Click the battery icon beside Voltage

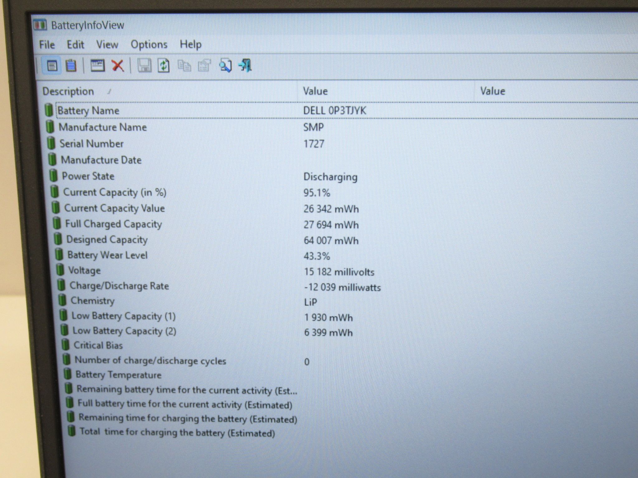coord(60,270)
